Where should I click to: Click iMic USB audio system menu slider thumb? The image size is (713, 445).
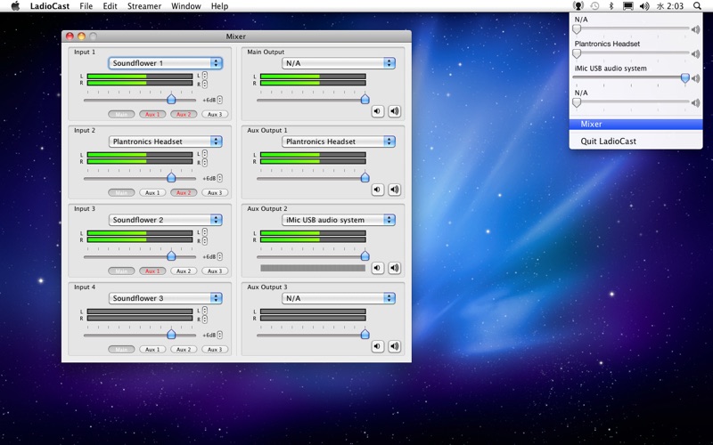tap(684, 78)
